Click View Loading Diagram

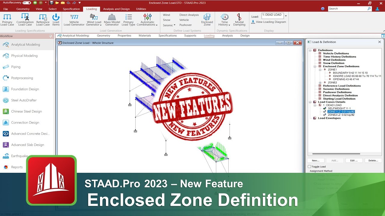pos(269,22)
